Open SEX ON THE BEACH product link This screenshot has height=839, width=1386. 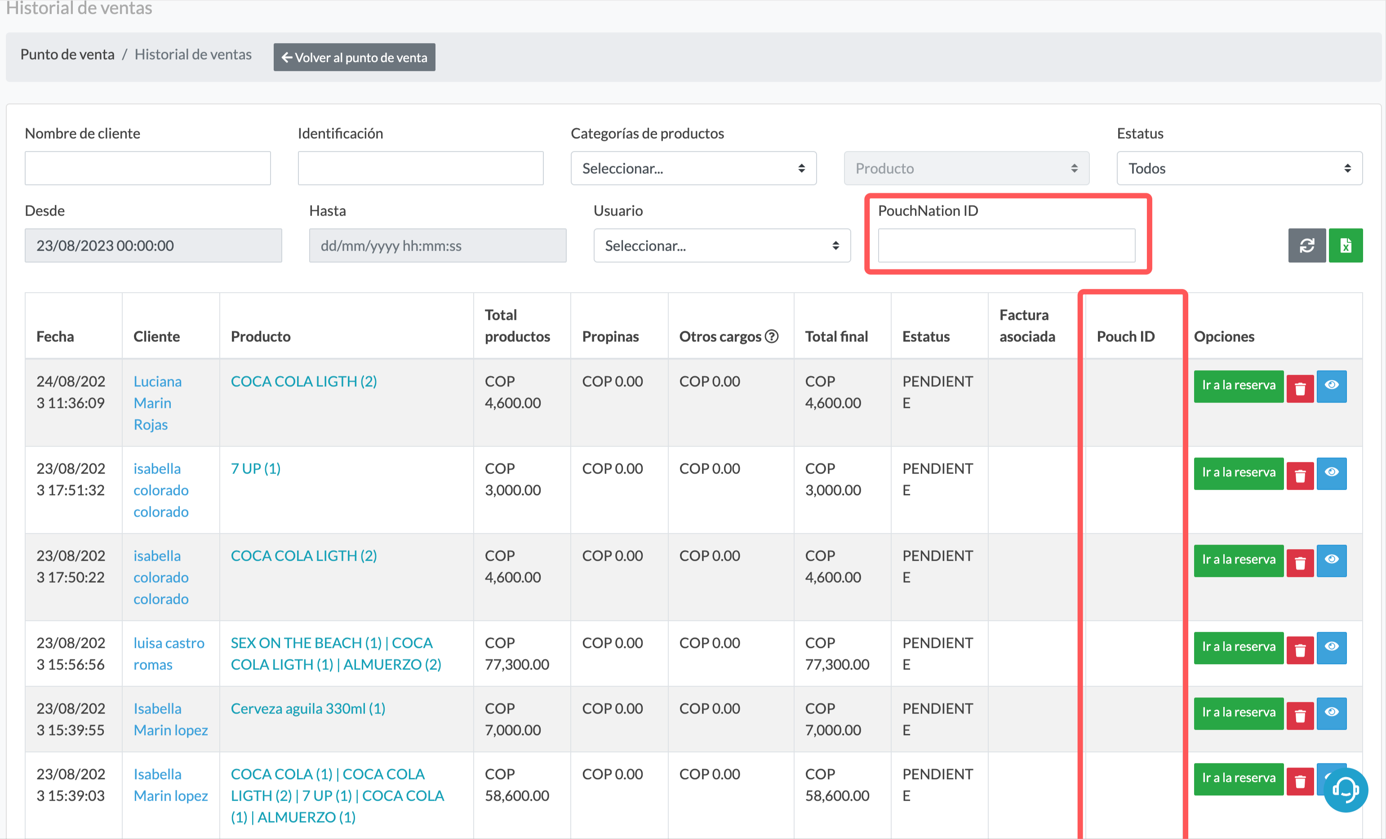[336, 653]
